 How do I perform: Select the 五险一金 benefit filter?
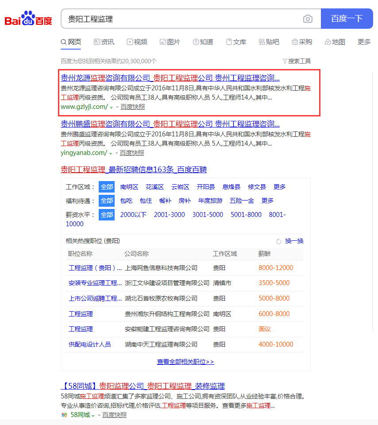click(x=242, y=201)
